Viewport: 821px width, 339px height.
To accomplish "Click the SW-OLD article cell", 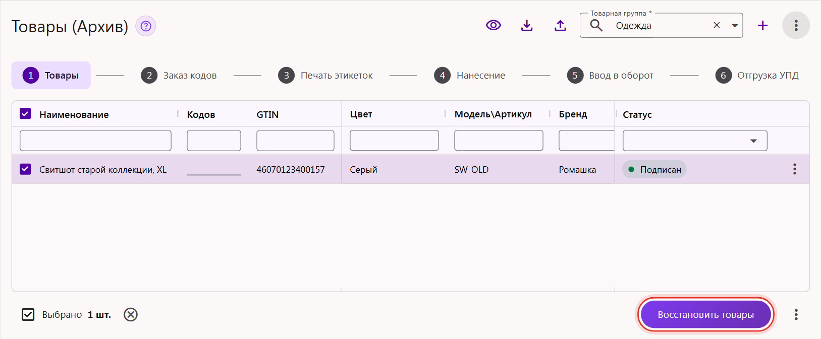I will 471,170.
